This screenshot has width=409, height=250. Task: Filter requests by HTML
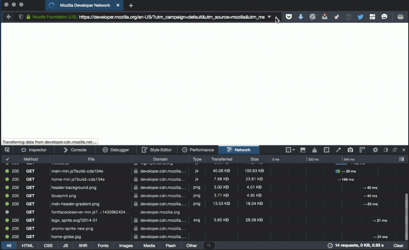point(28,246)
